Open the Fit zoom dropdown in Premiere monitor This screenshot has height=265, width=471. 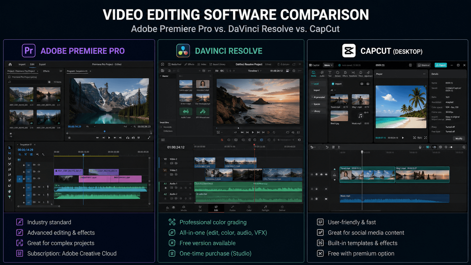click(x=91, y=126)
